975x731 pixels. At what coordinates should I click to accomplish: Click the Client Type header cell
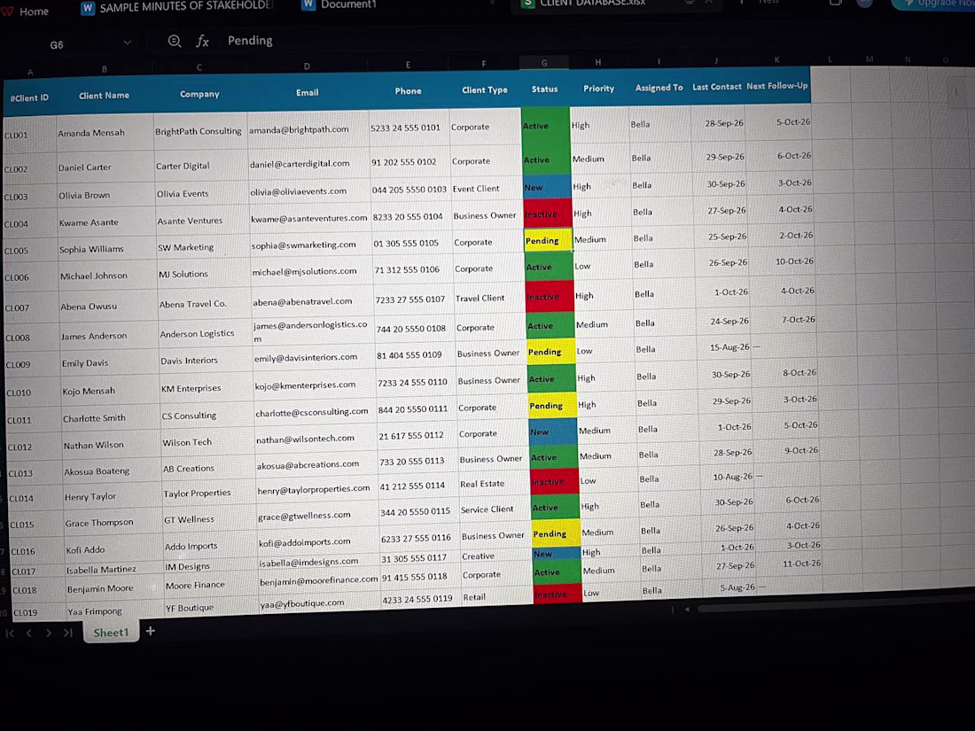coord(484,89)
